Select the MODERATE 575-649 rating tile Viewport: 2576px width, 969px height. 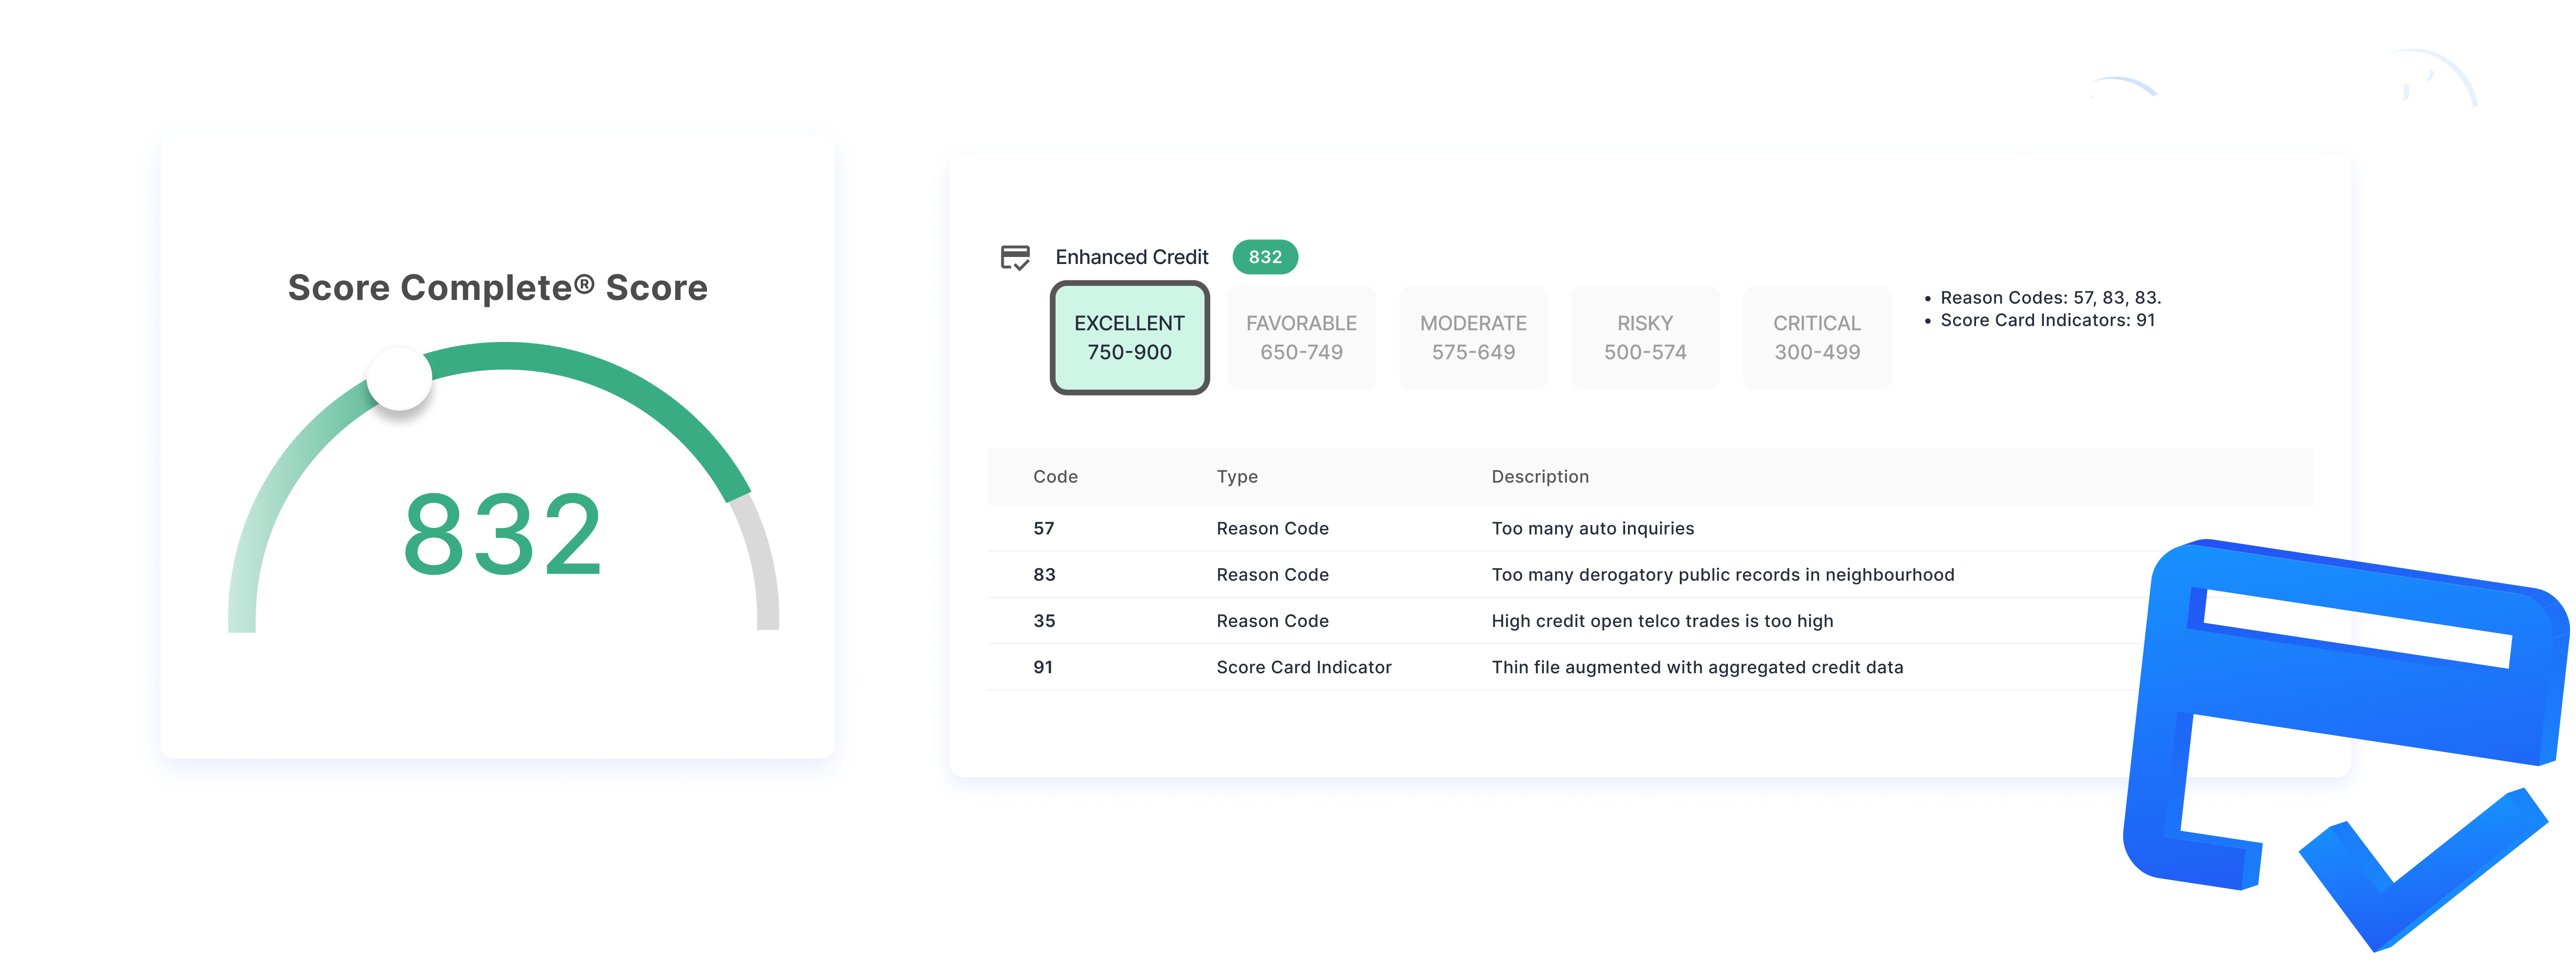[1473, 338]
